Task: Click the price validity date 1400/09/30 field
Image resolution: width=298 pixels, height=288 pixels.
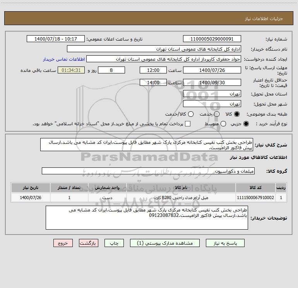Action: click(212, 83)
